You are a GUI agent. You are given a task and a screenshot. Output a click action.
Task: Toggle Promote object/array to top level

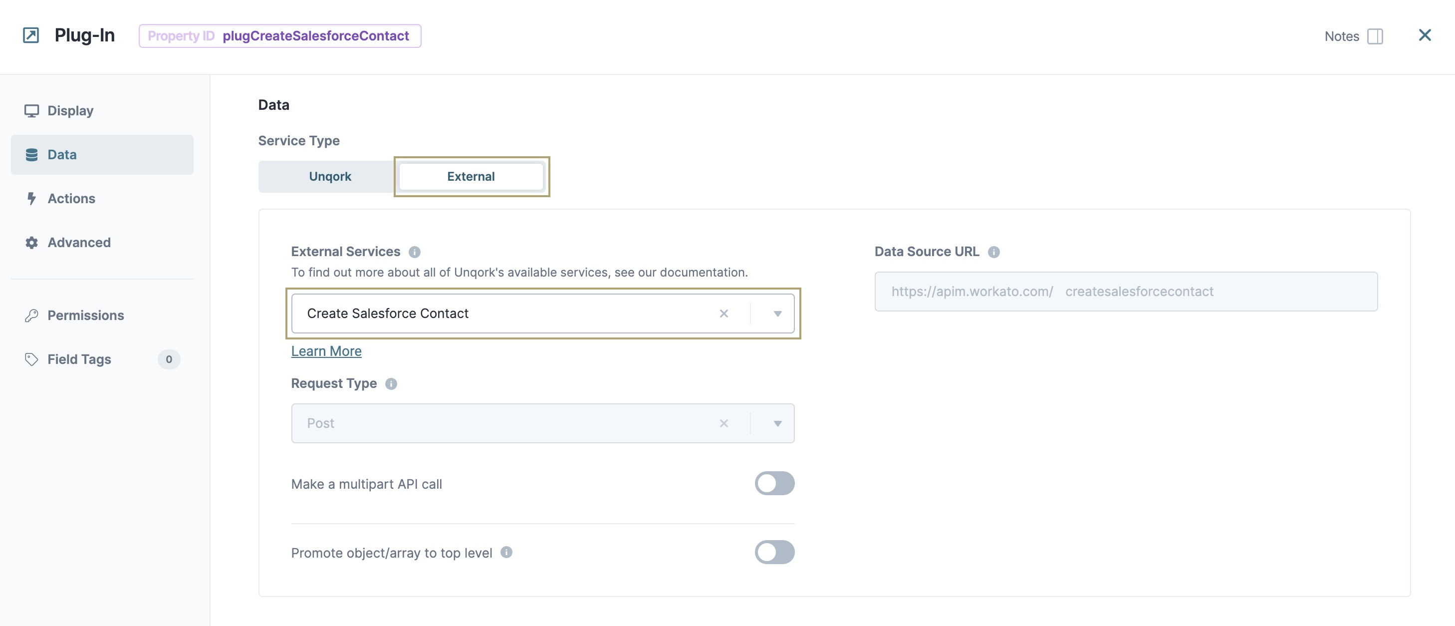774,552
